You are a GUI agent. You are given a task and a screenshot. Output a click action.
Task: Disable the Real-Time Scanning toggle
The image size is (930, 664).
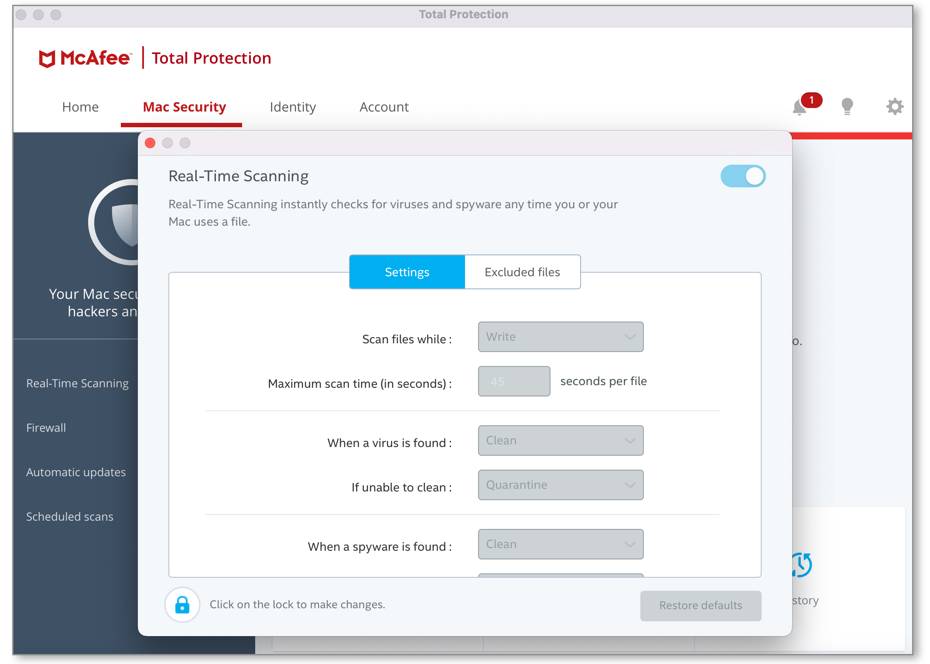tap(743, 176)
